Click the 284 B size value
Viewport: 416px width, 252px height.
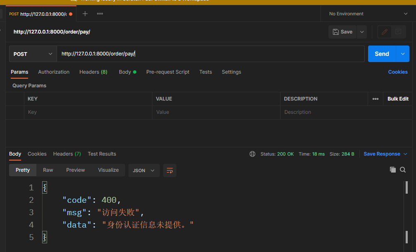tap(348, 154)
